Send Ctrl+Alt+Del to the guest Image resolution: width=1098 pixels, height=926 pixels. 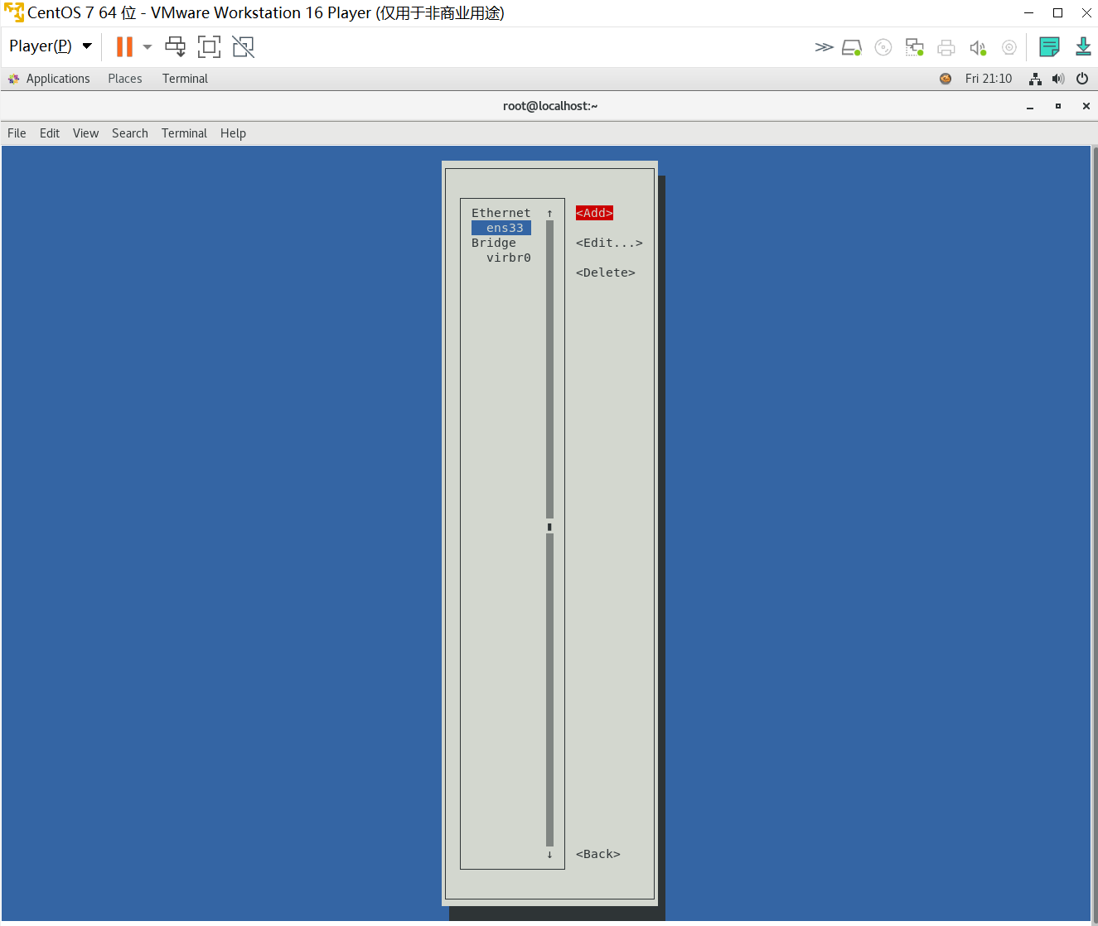click(x=175, y=46)
